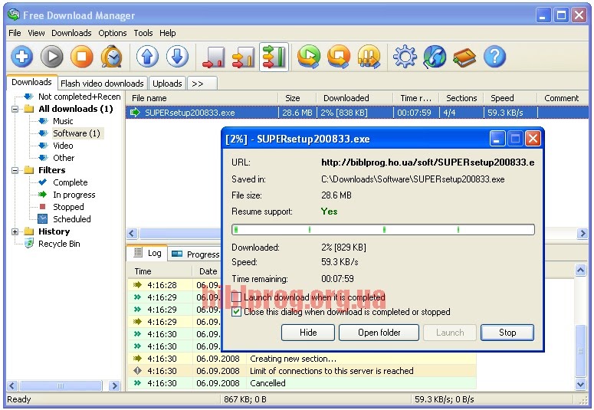Open the Schedule download clock icon

[112, 57]
